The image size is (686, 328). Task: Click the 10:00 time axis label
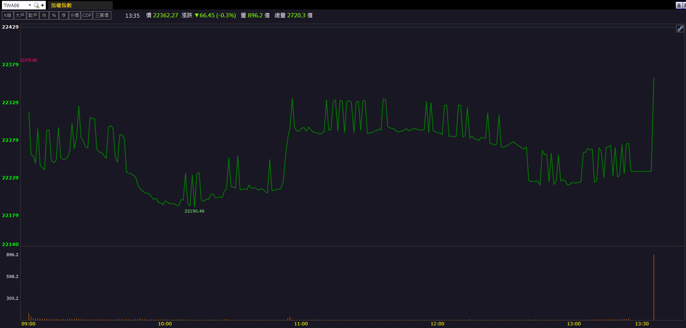165,324
